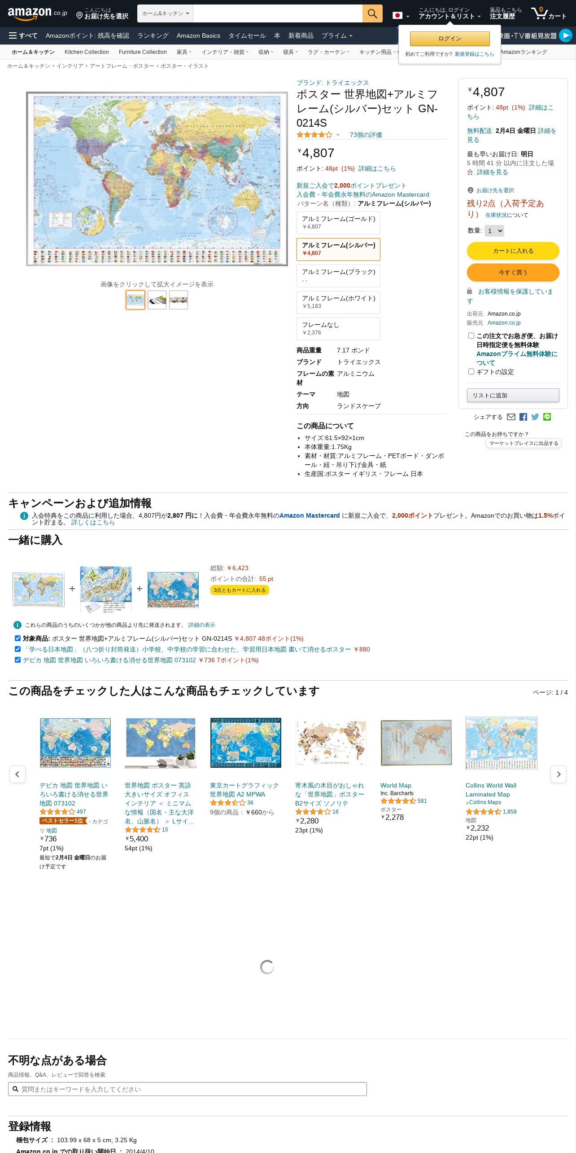Open 新着商品 in the nav bar
This screenshot has height=1153, width=576.
pyautogui.click(x=301, y=35)
